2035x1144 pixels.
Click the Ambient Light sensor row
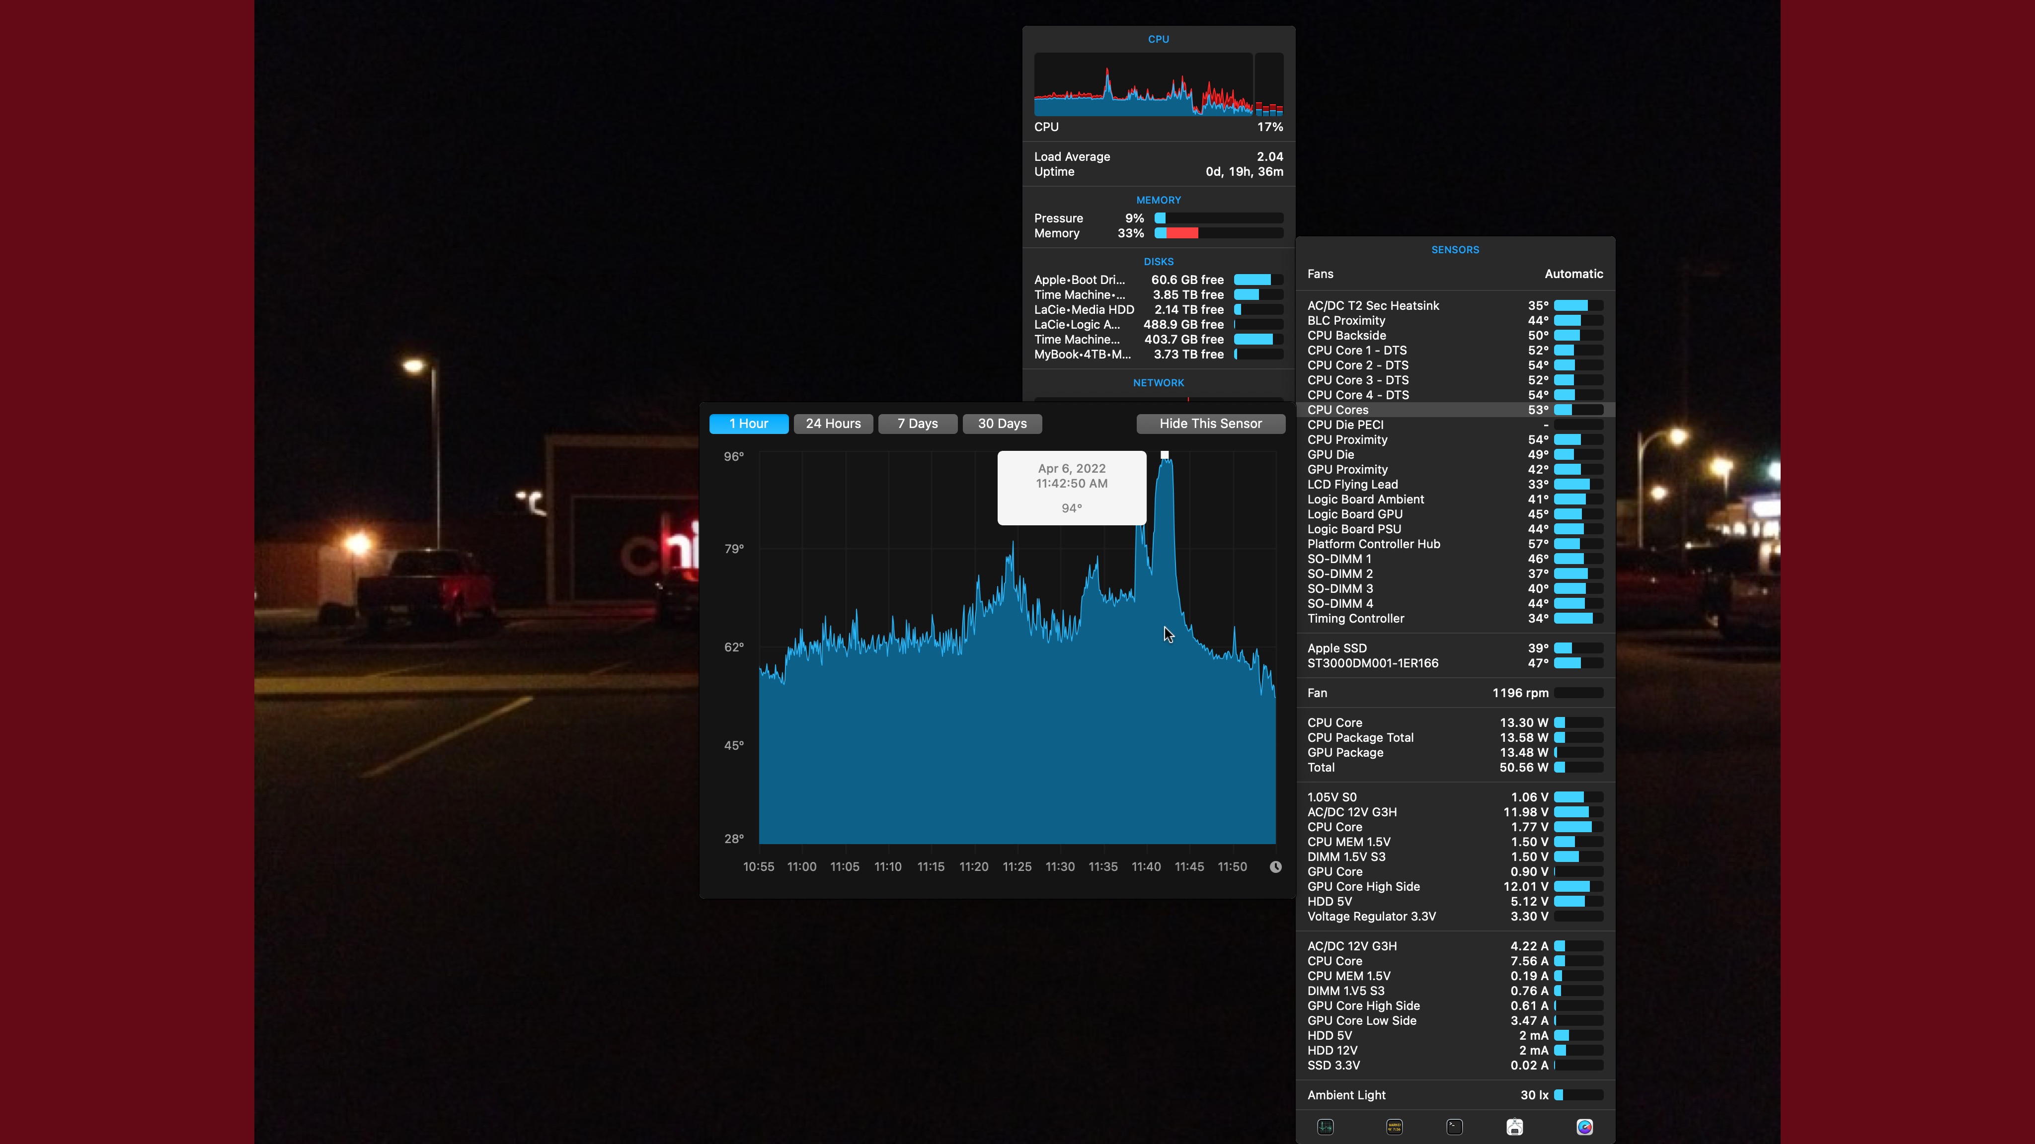coord(1454,1095)
